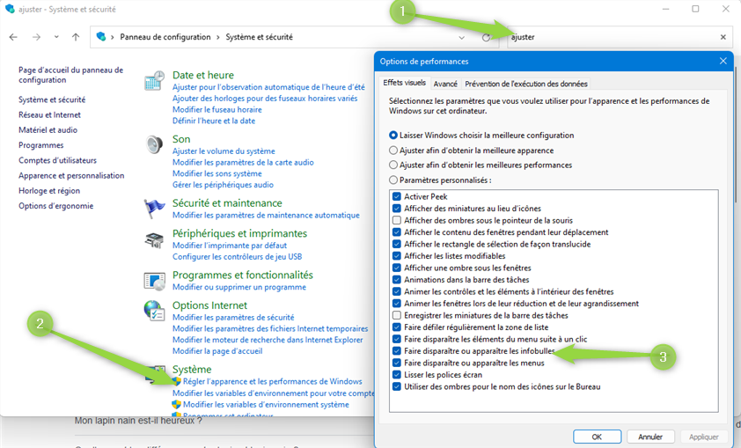Enable Enregistrer les miniatures de la barre
This screenshot has width=741, height=448.
[x=397, y=315]
